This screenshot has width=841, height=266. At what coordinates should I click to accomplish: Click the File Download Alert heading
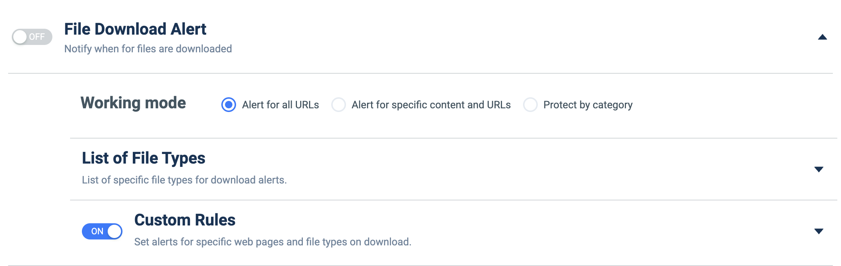click(135, 29)
